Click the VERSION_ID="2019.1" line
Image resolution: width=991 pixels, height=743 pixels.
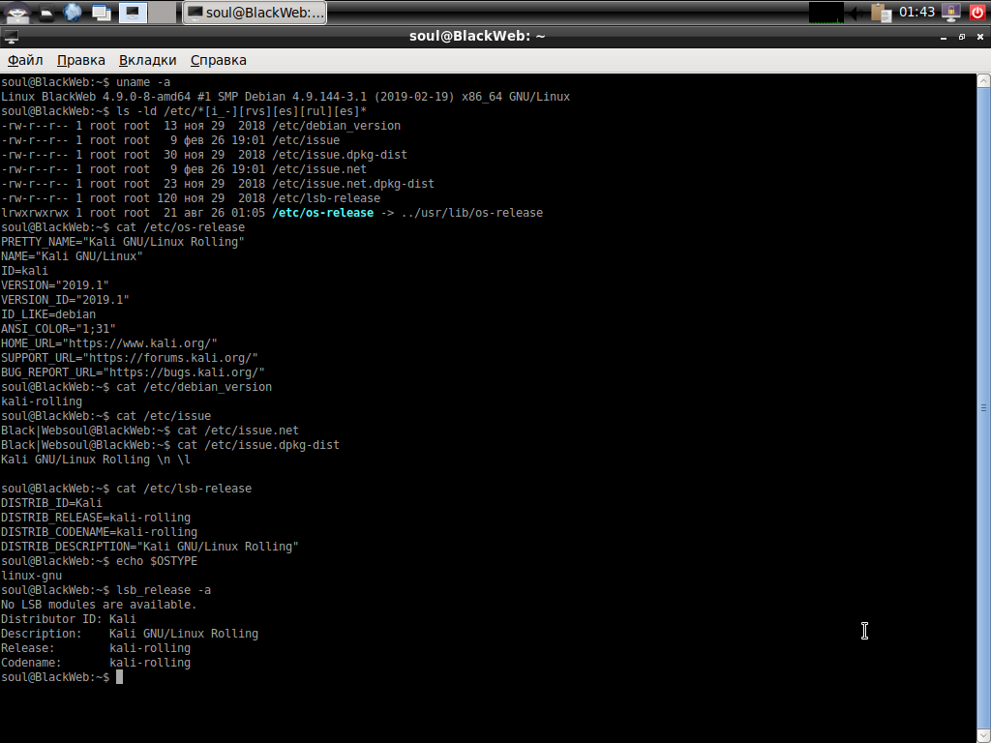pos(65,300)
